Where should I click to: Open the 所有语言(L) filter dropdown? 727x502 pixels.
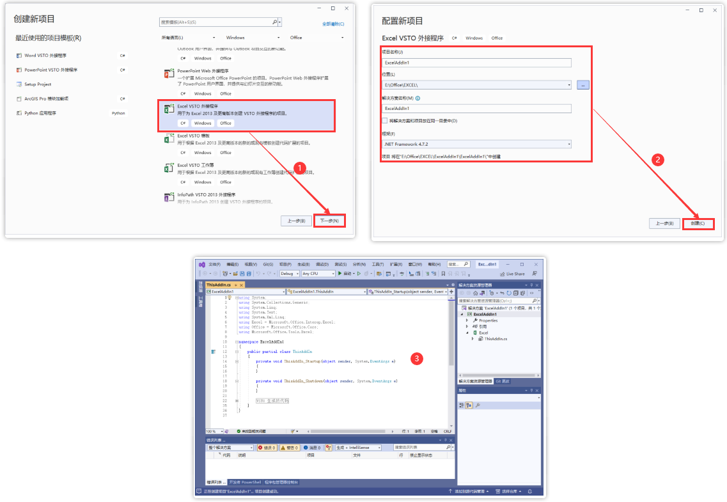tap(188, 38)
